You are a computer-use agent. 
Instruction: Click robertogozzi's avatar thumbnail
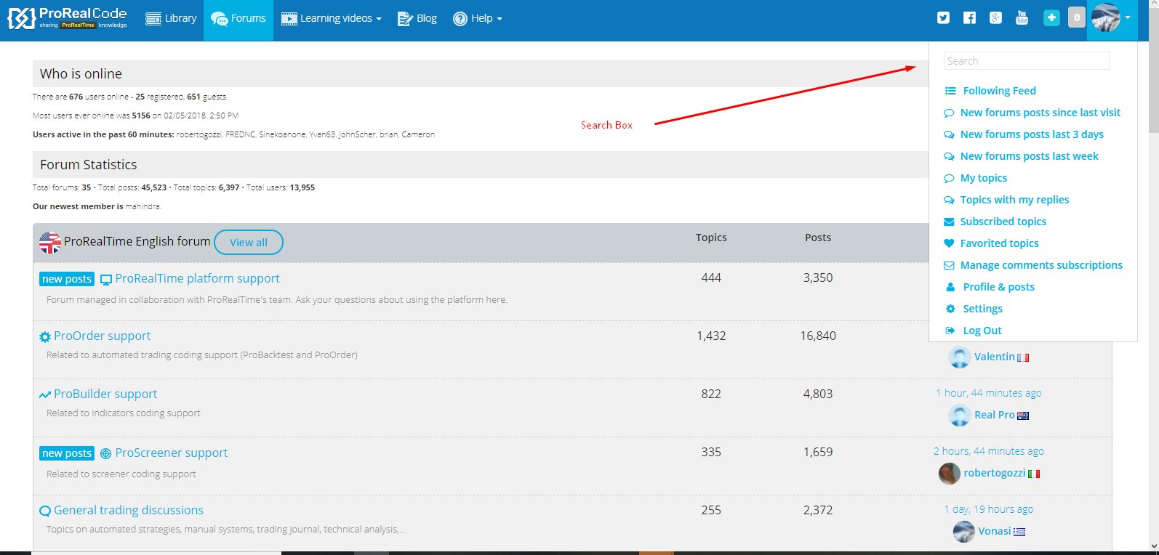click(x=950, y=474)
